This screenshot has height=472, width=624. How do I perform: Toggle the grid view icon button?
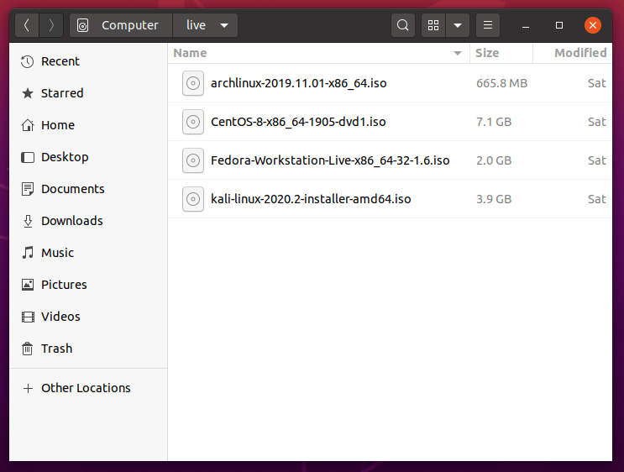point(433,25)
